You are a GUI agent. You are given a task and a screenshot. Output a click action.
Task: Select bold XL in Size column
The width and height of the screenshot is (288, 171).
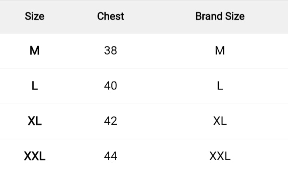34,121
